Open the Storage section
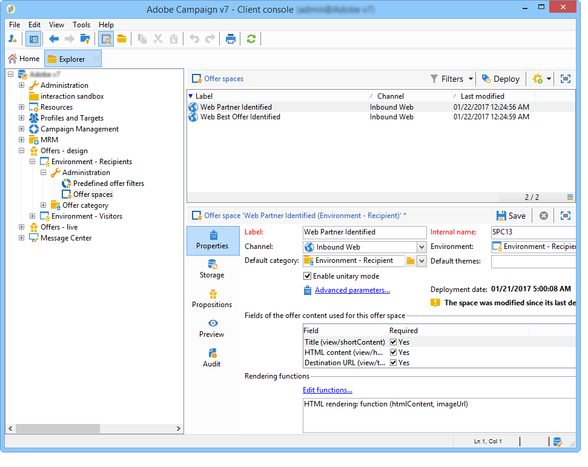 213,269
